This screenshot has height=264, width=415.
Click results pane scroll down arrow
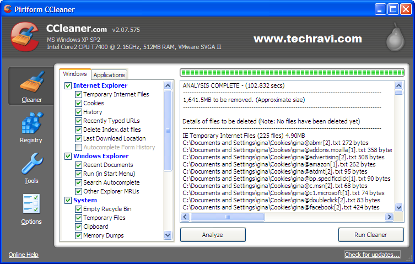tap(399, 207)
